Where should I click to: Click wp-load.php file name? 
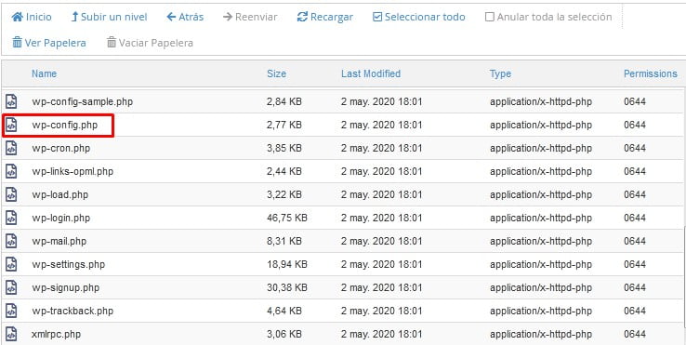pos(59,195)
